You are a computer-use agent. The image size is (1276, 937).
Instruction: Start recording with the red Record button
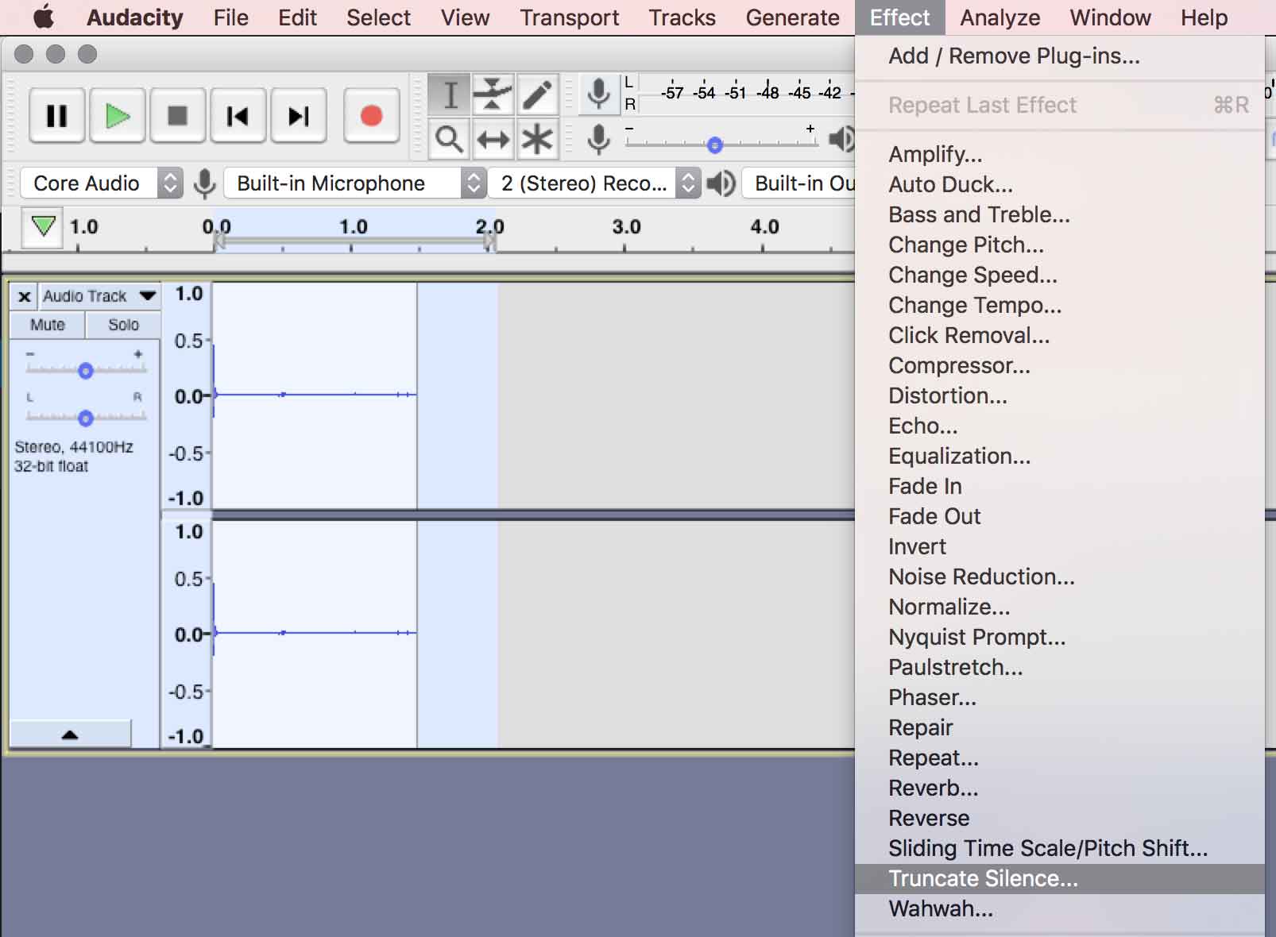[371, 116]
